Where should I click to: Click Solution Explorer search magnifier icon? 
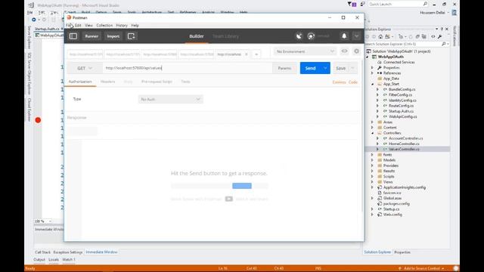click(444, 44)
